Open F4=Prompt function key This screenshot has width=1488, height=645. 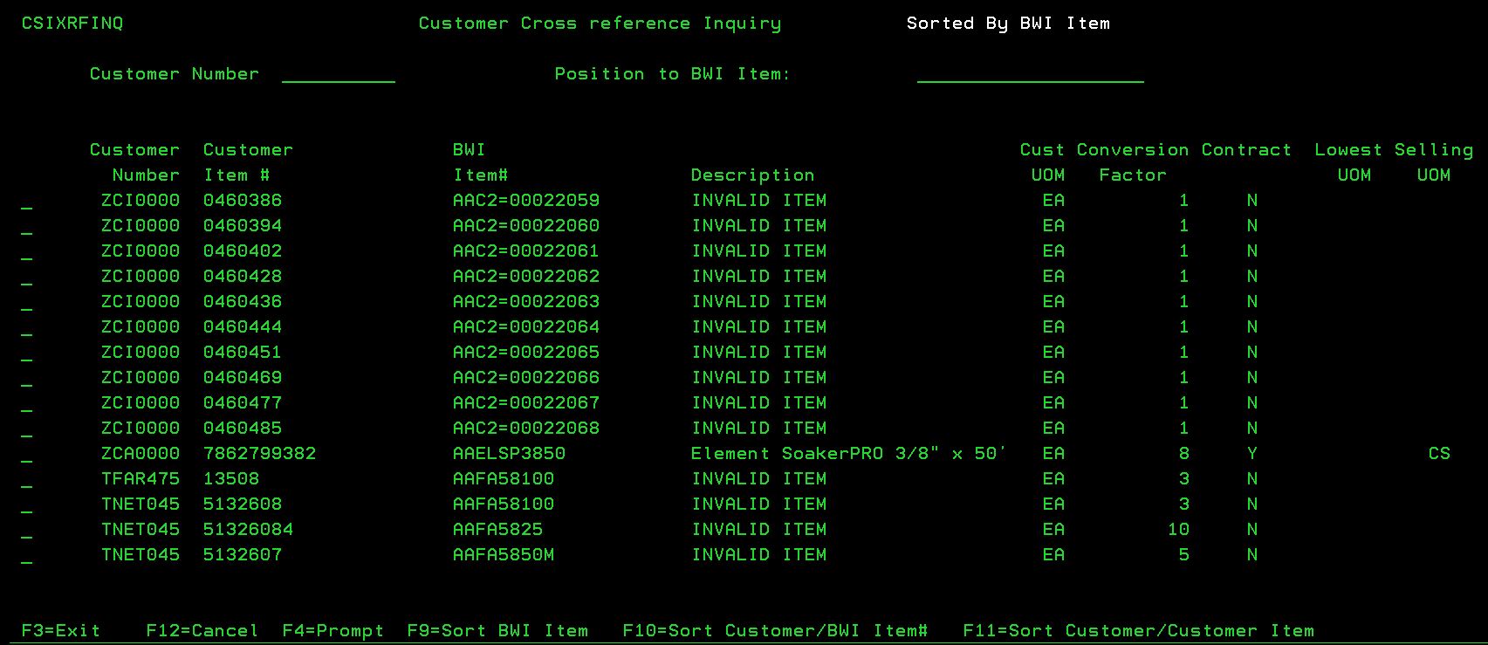pyautogui.click(x=333, y=630)
